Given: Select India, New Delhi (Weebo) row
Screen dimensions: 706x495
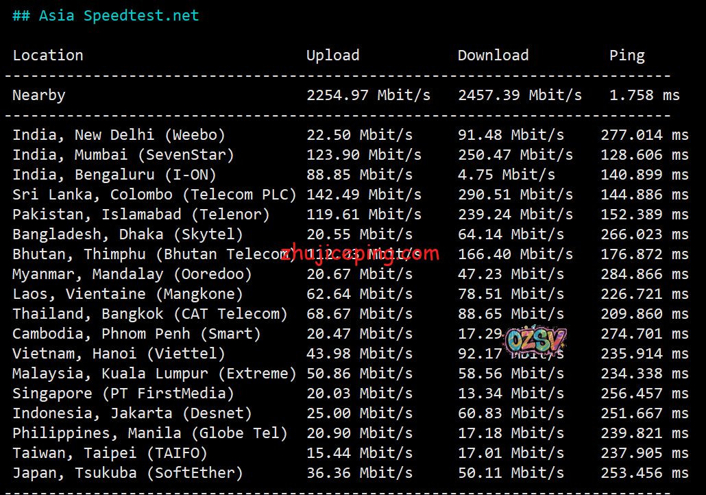Looking at the screenshot, I should point(119,135).
